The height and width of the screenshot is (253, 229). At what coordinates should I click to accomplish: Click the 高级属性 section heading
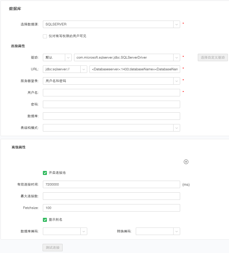coord(19,147)
